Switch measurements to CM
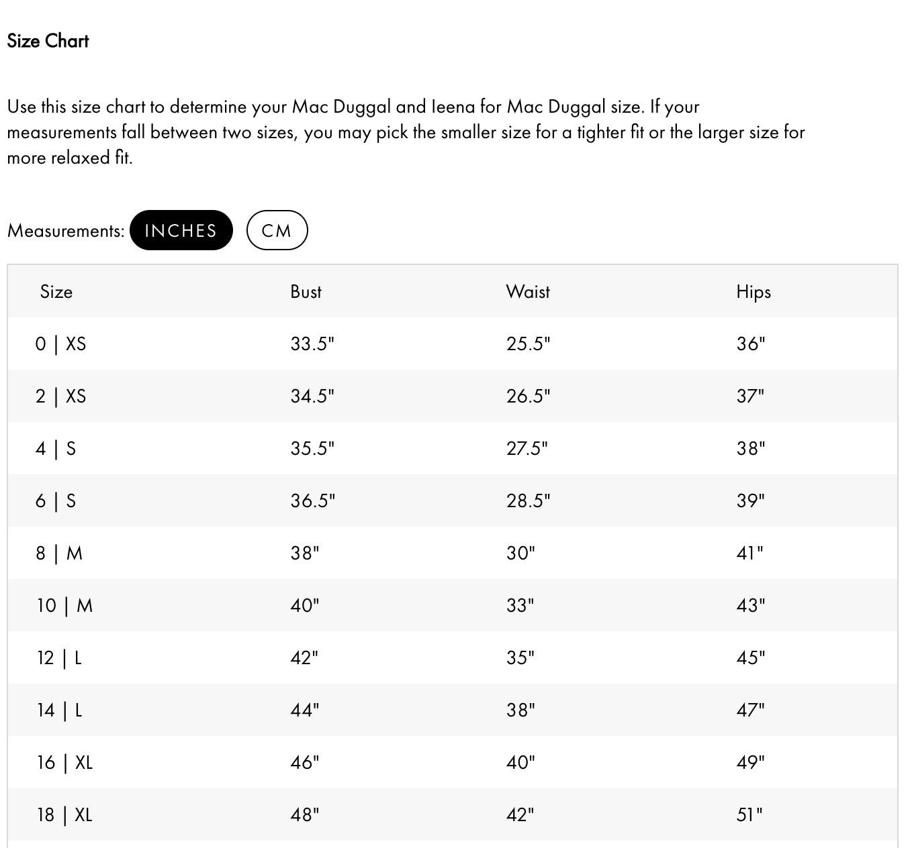The image size is (912, 848). click(277, 230)
